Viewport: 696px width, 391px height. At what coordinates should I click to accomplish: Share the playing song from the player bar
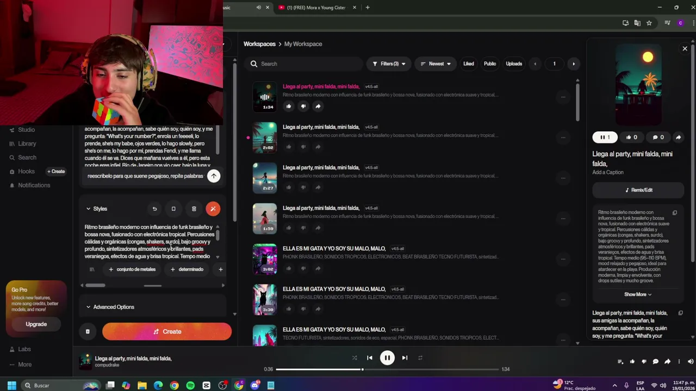tap(667, 362)
